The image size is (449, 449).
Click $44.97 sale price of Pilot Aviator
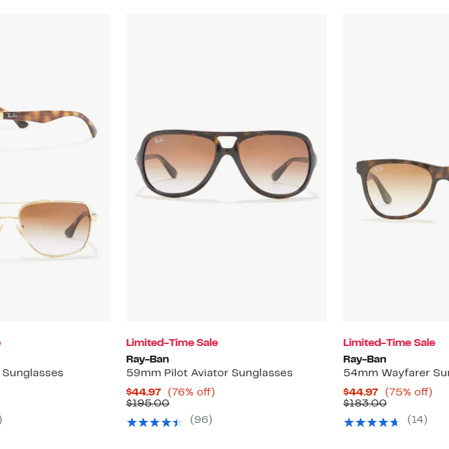[x=143, y=392]
